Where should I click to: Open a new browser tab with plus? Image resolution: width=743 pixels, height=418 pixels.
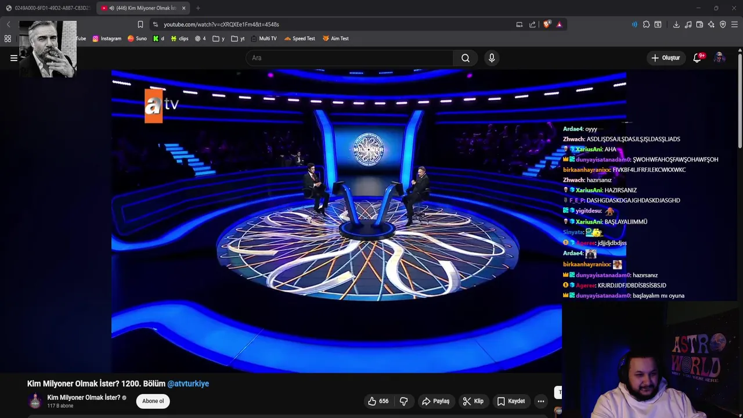[x=198, y=8]
